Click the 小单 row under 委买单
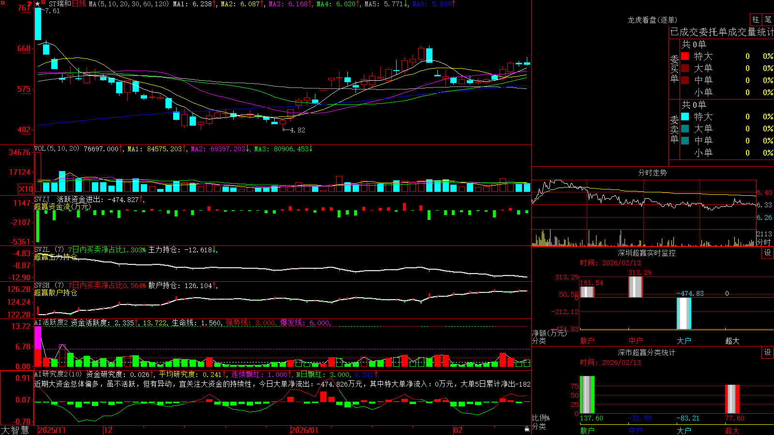This screenshot has width=774, height=435. point(727,92)
